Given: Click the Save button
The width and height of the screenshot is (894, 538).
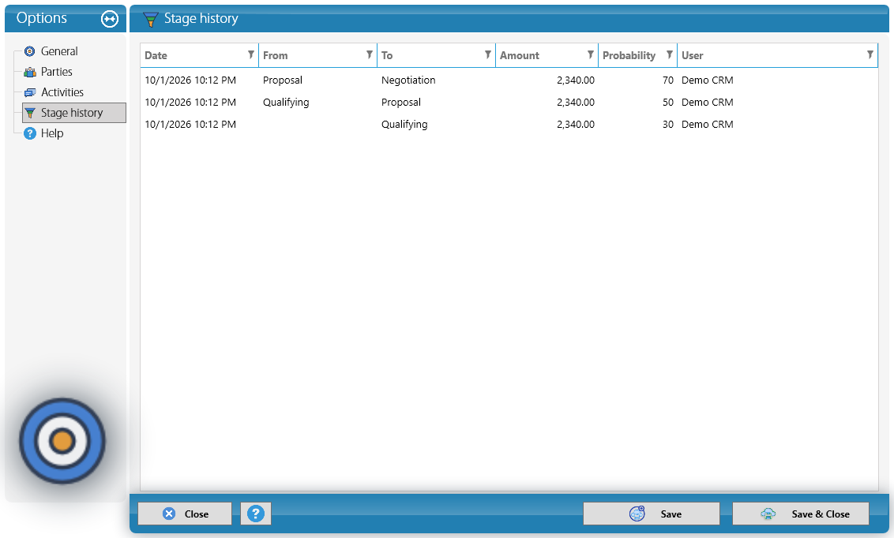Looking at the screenshot, I should pyautogui.click(x=651, y=514).
